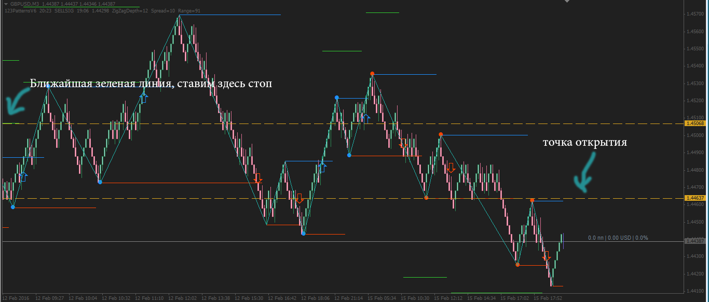Open the chart menu triangle beside GBPUSD,M3
709x302 pixels.
click(6, 4)
